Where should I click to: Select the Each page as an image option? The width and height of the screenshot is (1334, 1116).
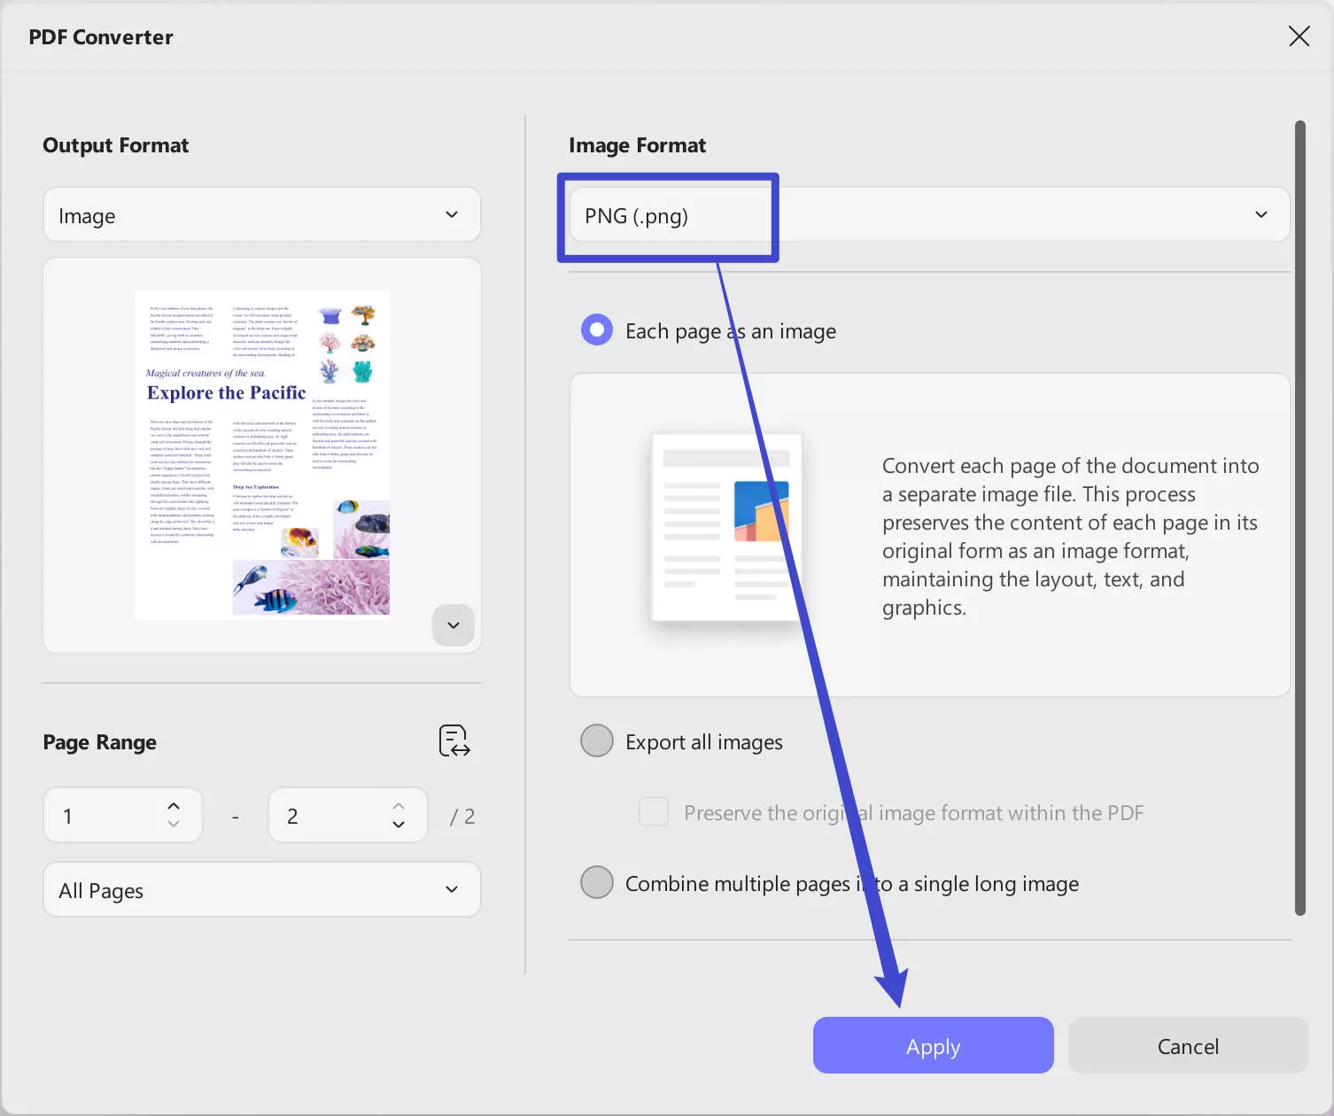click(596, 329)
